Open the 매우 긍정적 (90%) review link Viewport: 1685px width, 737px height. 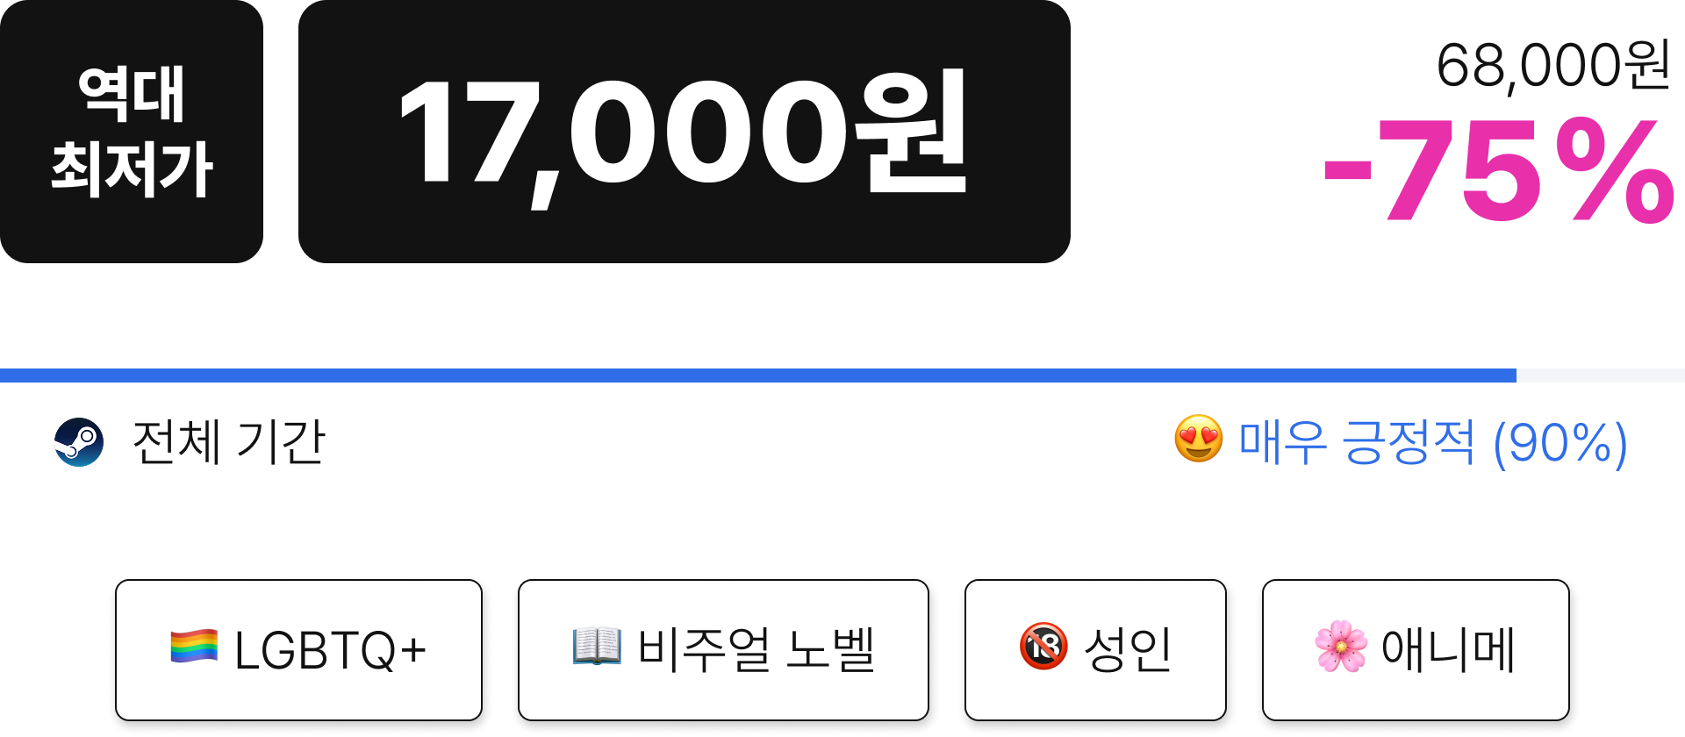click(1433, 442)
